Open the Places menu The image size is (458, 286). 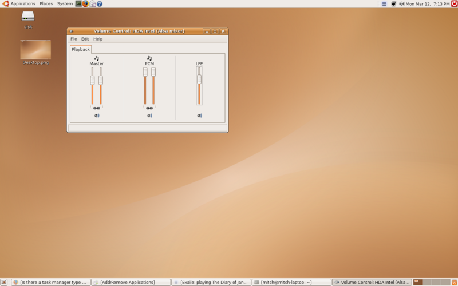46,4
